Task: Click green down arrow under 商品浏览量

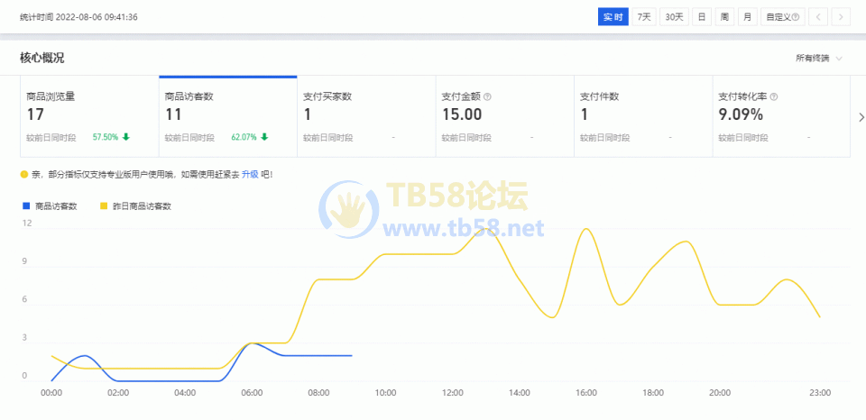Action: pyautogui.click(x=126, y=137)
